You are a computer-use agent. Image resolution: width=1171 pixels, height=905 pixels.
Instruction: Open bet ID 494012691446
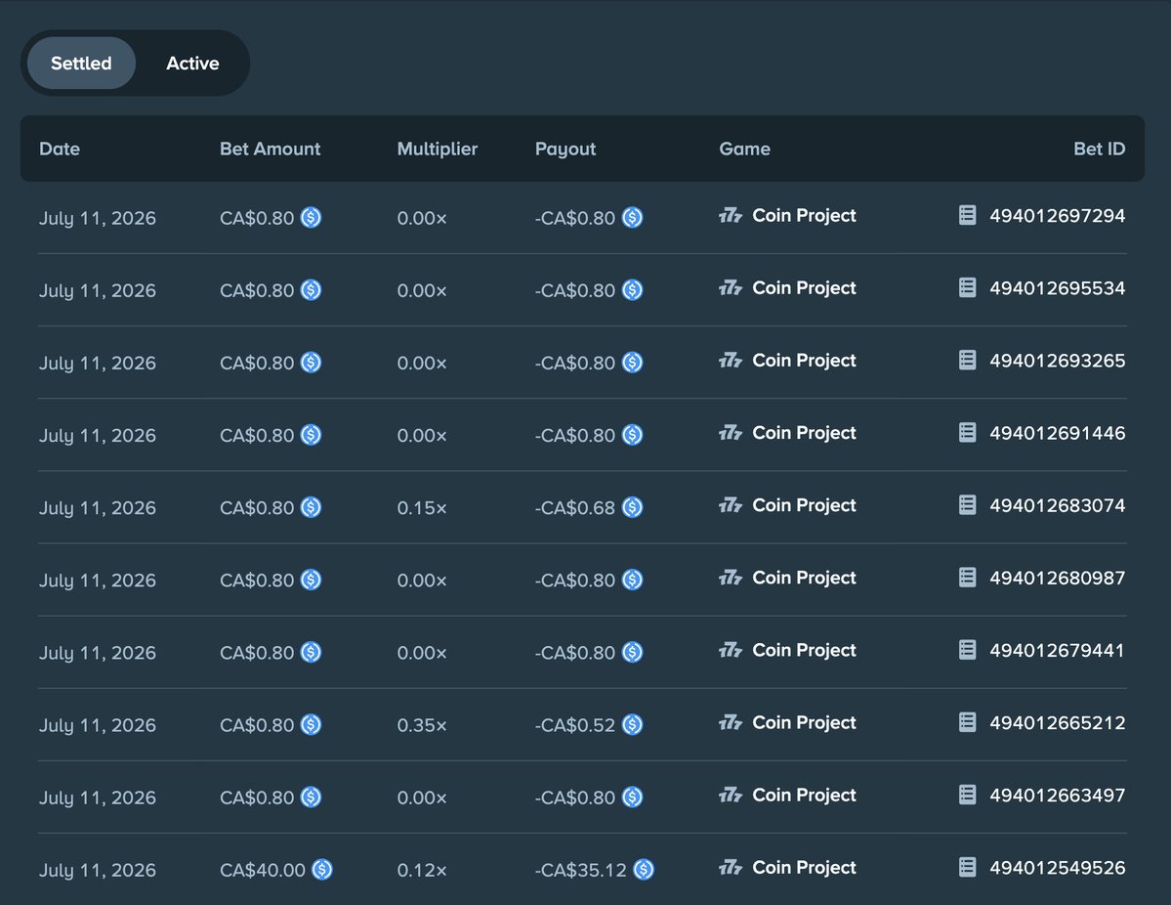(x=1057, y=434)
